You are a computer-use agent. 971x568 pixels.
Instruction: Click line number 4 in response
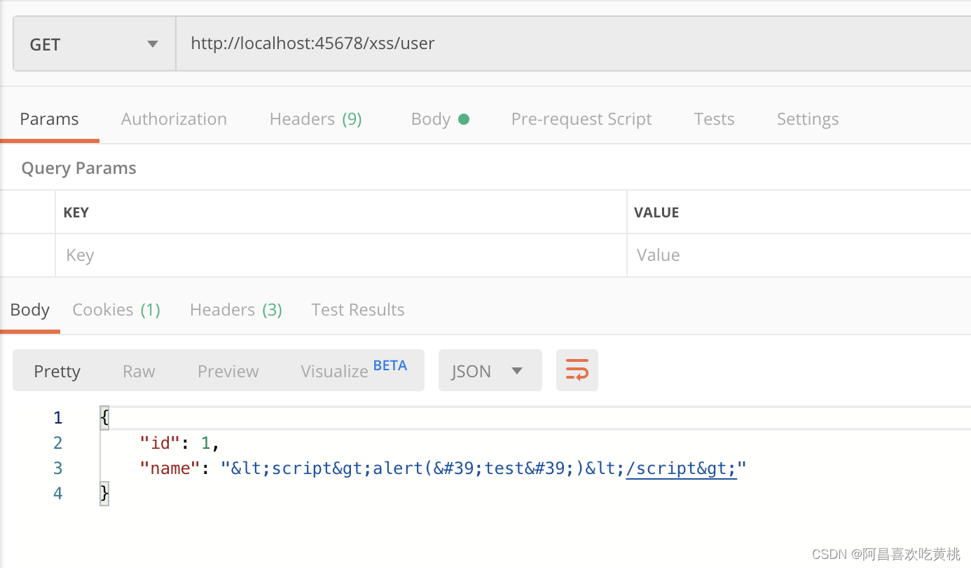[x=58, y=494]
